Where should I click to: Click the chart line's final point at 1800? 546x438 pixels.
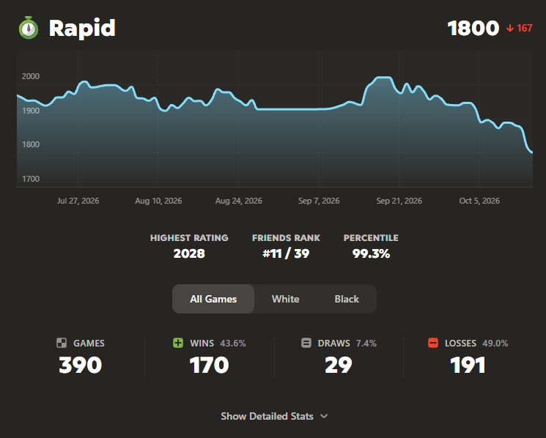[532, 152]
